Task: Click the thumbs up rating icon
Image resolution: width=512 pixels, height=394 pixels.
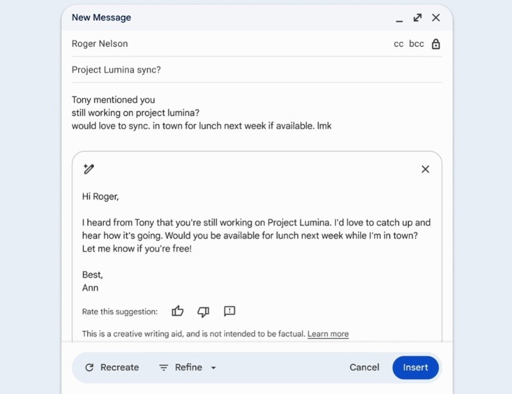Action: (178, 311)
